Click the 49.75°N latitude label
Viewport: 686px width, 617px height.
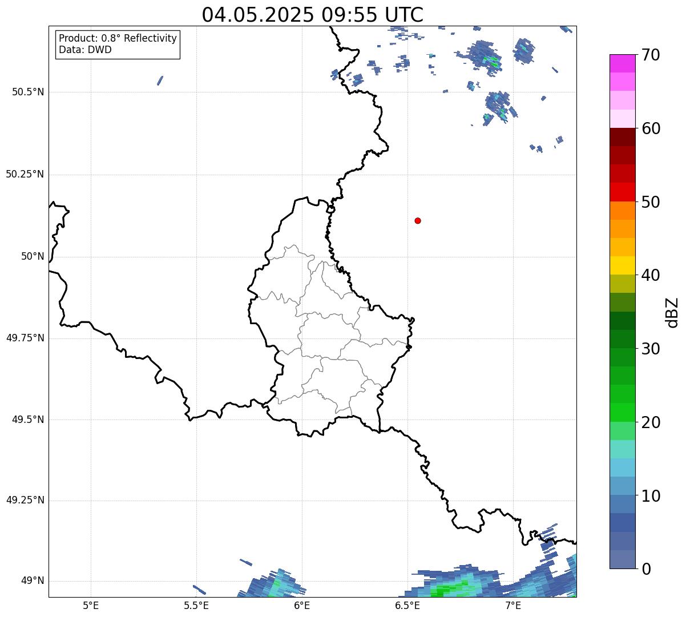25,338
